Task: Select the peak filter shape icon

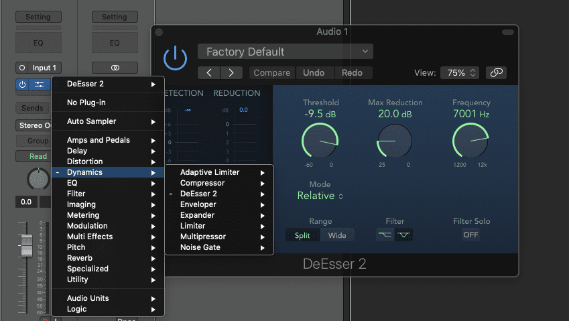Action: click(x=403, y=235)
